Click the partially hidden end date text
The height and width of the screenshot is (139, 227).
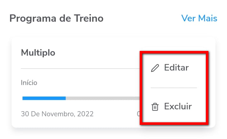click(138, 114)
